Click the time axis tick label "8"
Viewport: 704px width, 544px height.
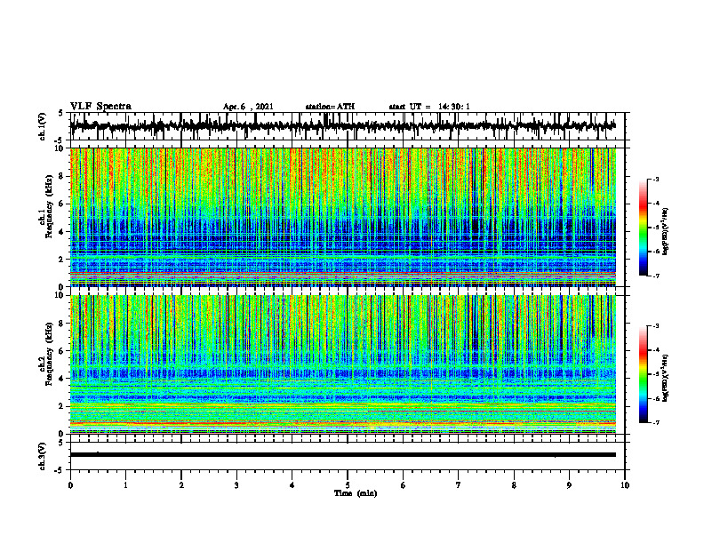[x=514, y=485]
